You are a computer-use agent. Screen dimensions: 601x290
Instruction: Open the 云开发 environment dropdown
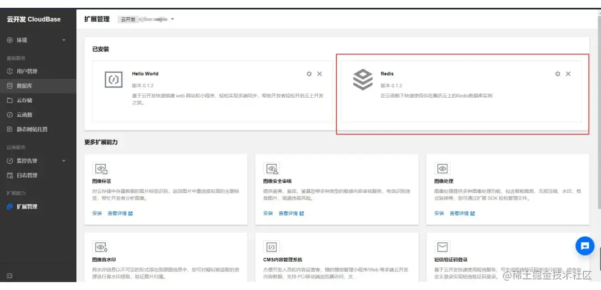click(x=147, y=19)
